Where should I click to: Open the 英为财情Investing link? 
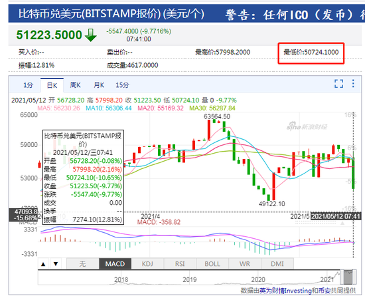pyautogui.click(x=285, y=291)
